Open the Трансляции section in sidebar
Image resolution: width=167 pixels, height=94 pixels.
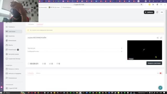point(14,31)
